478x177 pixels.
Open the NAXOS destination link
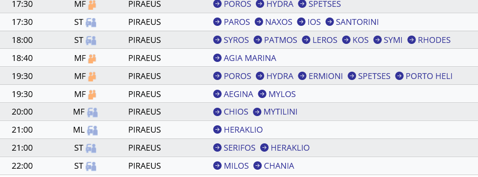point(279,22)
